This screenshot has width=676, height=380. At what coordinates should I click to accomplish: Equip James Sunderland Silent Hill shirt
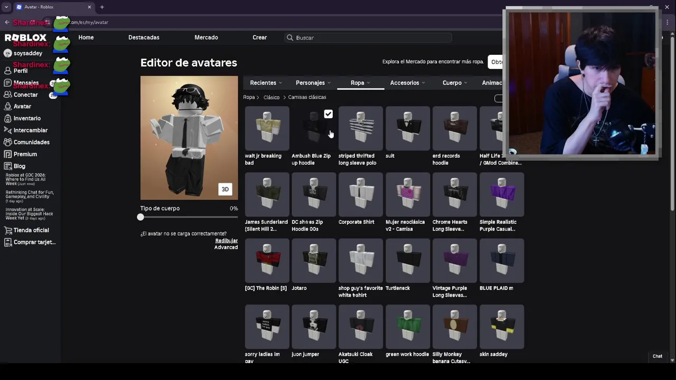pos(267,194)
